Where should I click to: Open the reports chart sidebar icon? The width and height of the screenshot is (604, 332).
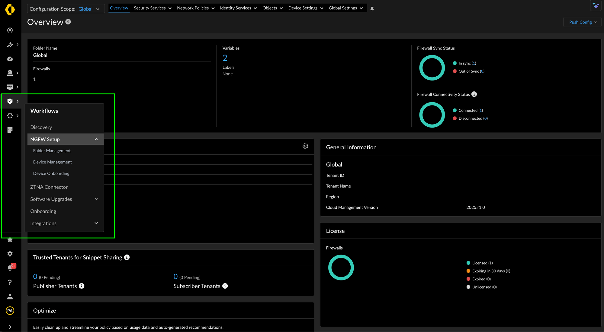[x=10, y=130]
